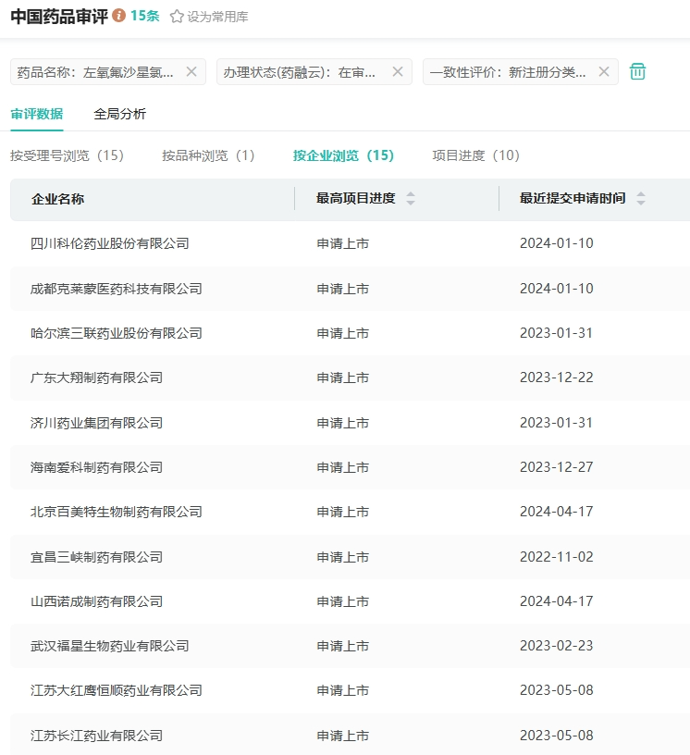Clear all filters with the trash icon
The image size is (690, 755).
637,71
